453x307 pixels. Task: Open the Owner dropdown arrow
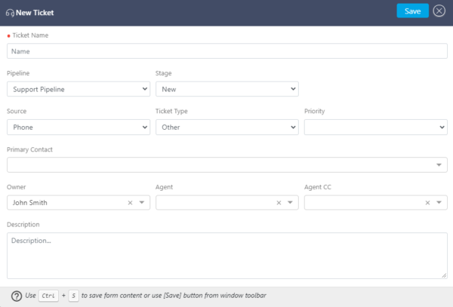[142, 203]
